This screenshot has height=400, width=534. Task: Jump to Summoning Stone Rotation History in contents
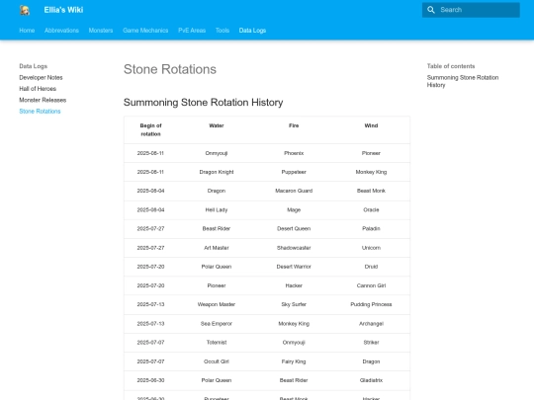click(x=463, y=81)
